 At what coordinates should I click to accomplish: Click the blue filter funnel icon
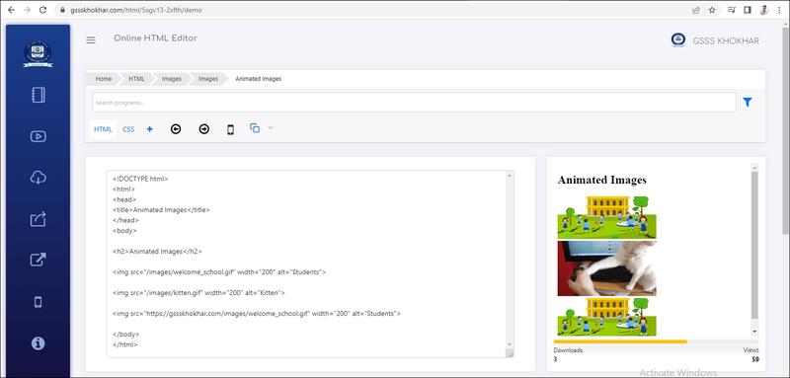coord(748,103)
